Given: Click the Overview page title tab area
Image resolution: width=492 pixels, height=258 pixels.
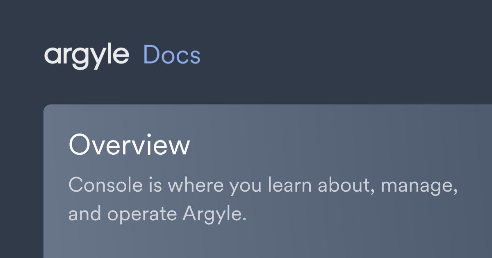Looking at the screenshot, I should 130,146.
